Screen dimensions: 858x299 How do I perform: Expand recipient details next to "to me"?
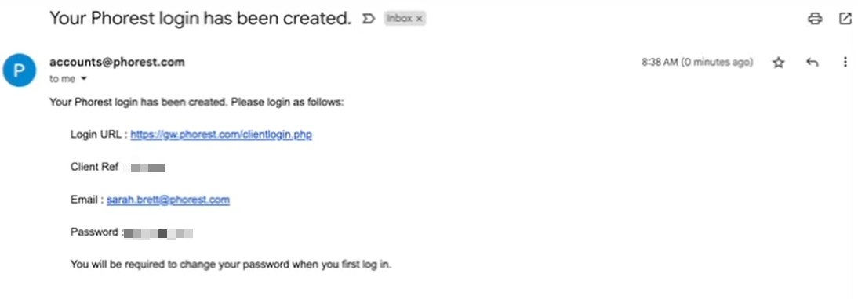pos(84,79)
